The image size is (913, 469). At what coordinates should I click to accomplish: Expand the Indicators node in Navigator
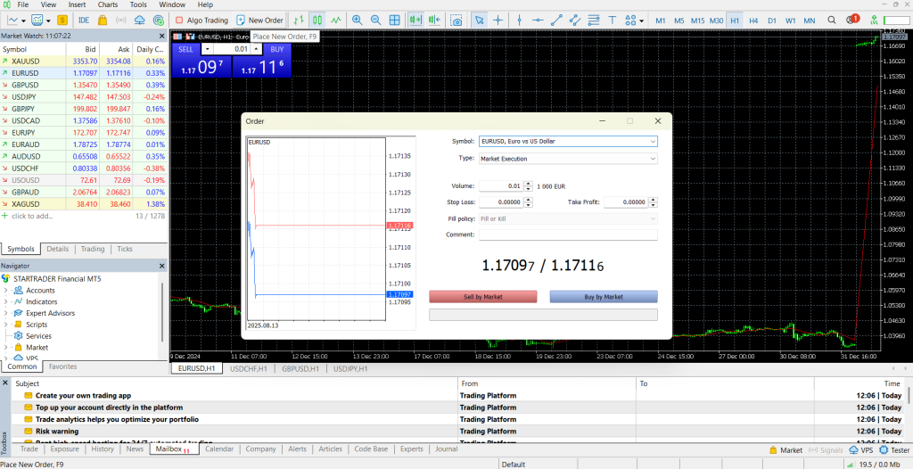(x=6, y=301)
